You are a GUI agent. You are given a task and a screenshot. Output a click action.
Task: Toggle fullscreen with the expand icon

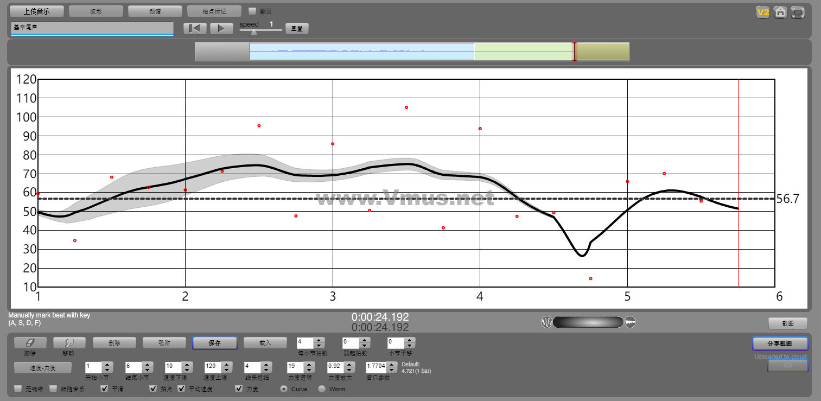coord(798,12)
